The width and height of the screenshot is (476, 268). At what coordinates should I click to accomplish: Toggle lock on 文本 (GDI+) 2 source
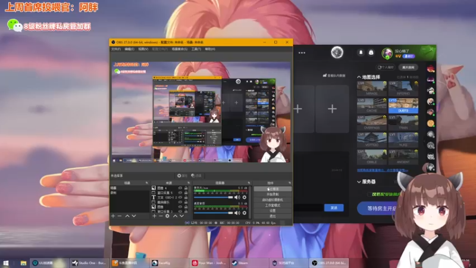click(x=186, y=198)
